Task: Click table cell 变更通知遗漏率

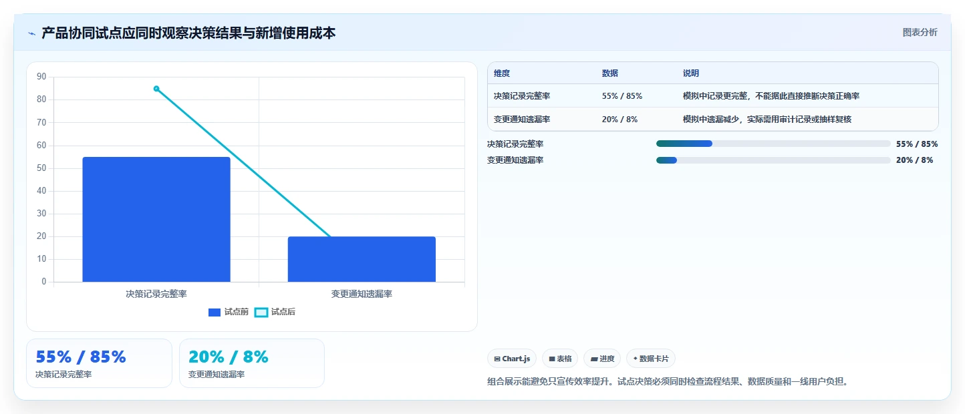Action: pyautogui.click(x=522, y=119)
